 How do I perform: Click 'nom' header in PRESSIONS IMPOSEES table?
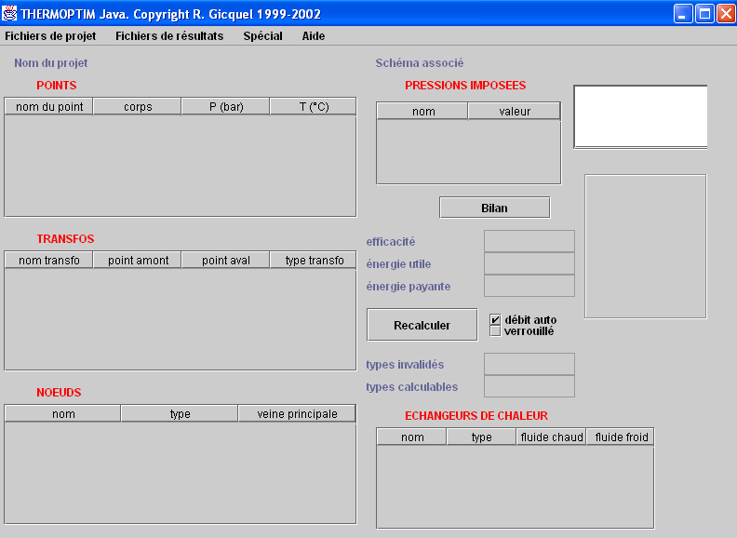(422, 112)
